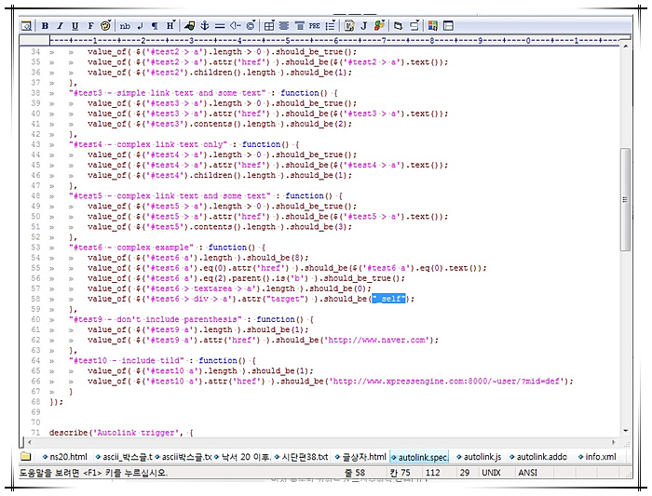Click the 112 value in status bar
Image resolution: width=652 pixels, height=496 pixels.
click(x=433, y=473)
